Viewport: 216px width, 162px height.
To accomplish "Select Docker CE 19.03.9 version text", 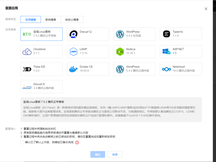I will click(84, 71).
